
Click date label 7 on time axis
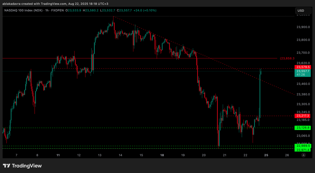(16, 155)
